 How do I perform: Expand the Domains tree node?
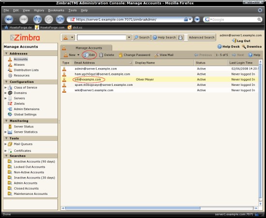coord(6,93)
